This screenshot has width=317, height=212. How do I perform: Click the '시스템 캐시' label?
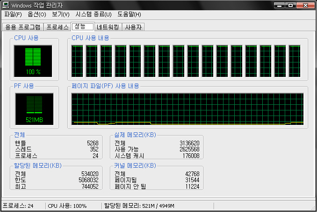tap(130, 156)
